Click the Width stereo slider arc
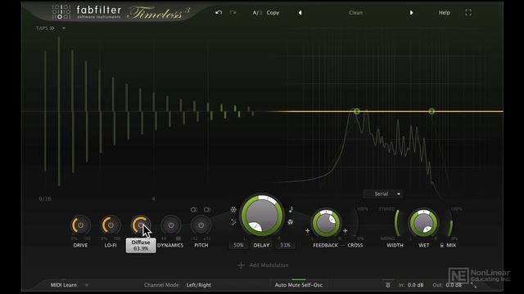Screen dimensions: 524x294 (396, 223)
